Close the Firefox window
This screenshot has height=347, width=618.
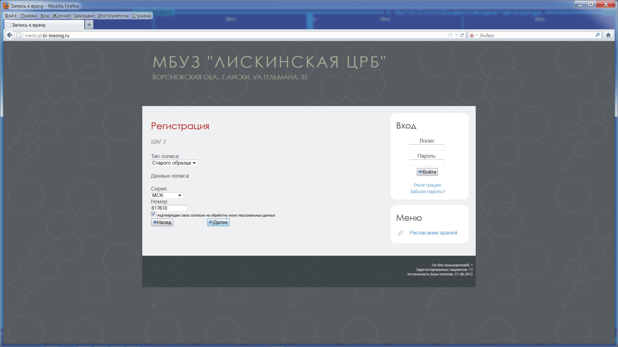(606, 4)
